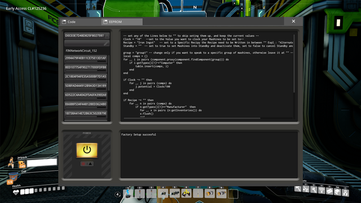Click the red status indicator below power button
Image resolution: width=361 pixels, height=203 pixels.
pyautogui.click(x=83, y=164)
